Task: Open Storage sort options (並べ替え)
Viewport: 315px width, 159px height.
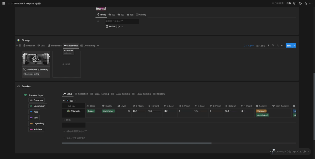Action: click(x=260, y=46)
